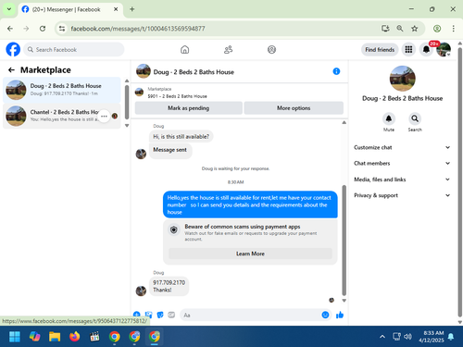Click the house thumbnail in the right panel
Viewport: 463px width, 347px height.
coord(402,79)
